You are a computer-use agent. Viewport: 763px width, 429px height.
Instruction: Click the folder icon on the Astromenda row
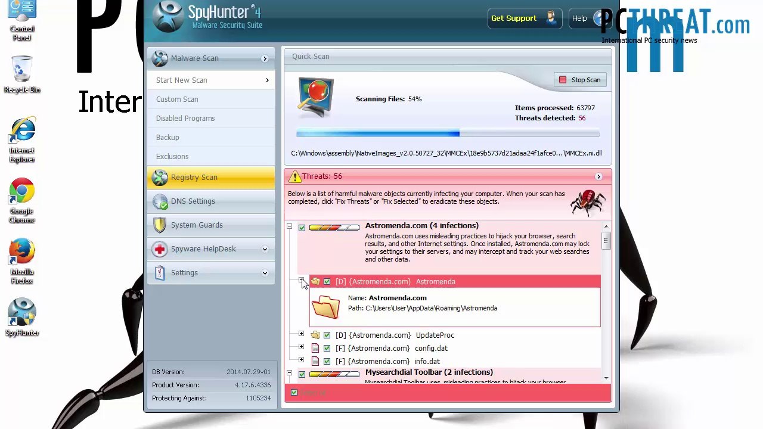[x=315, y=282]
